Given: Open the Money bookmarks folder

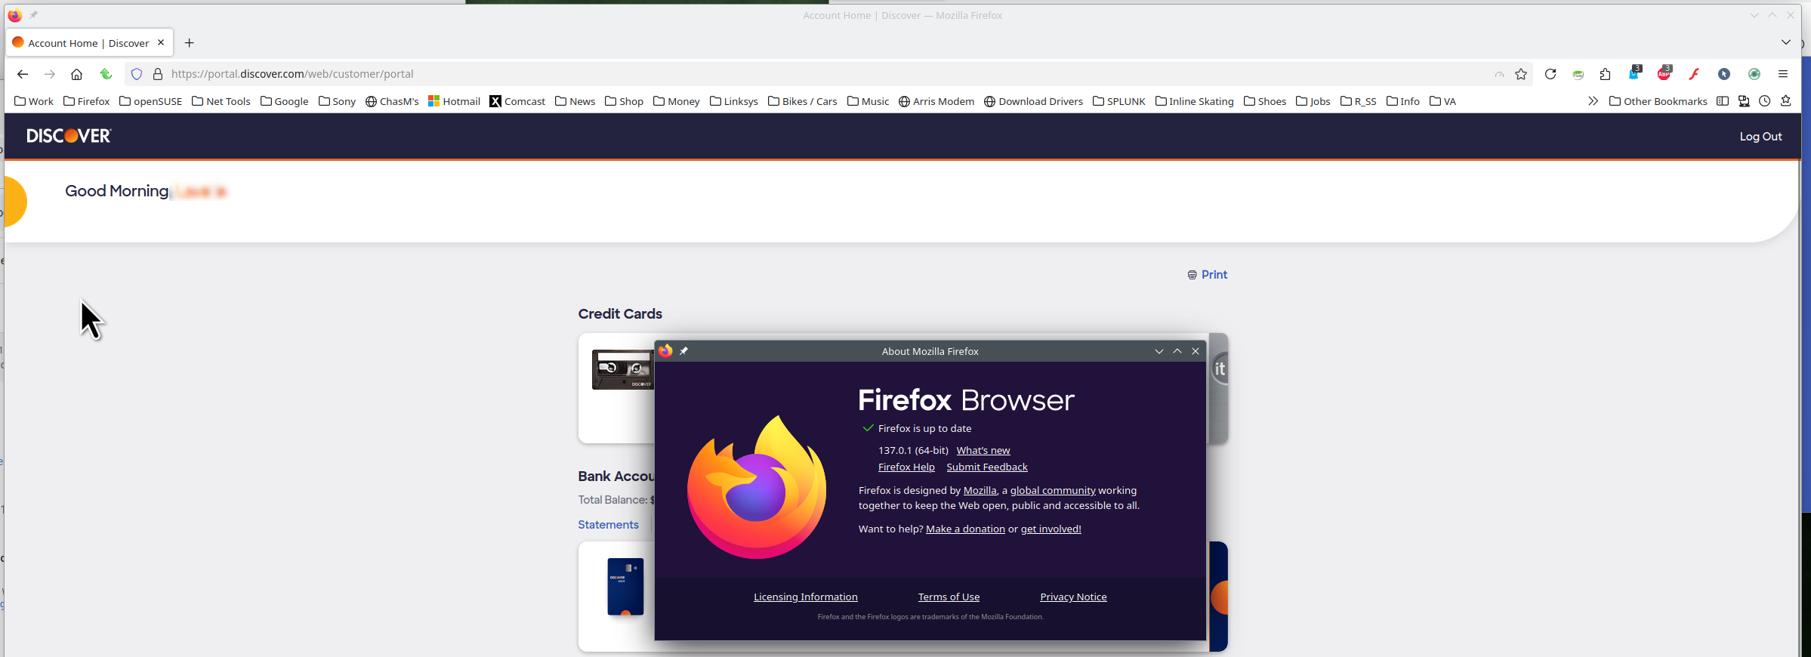Looking at the screenshot, I should (677, 101).
